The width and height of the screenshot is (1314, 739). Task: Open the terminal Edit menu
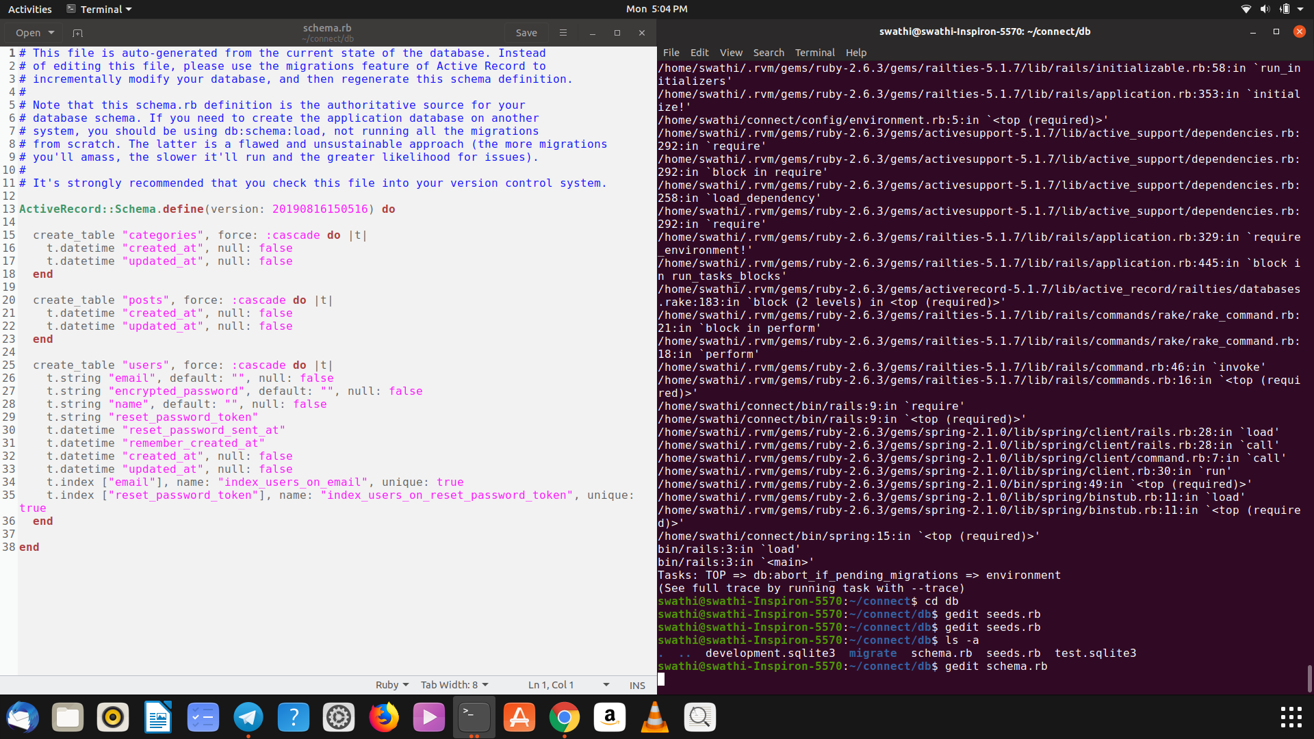click(x=699, y=53)
